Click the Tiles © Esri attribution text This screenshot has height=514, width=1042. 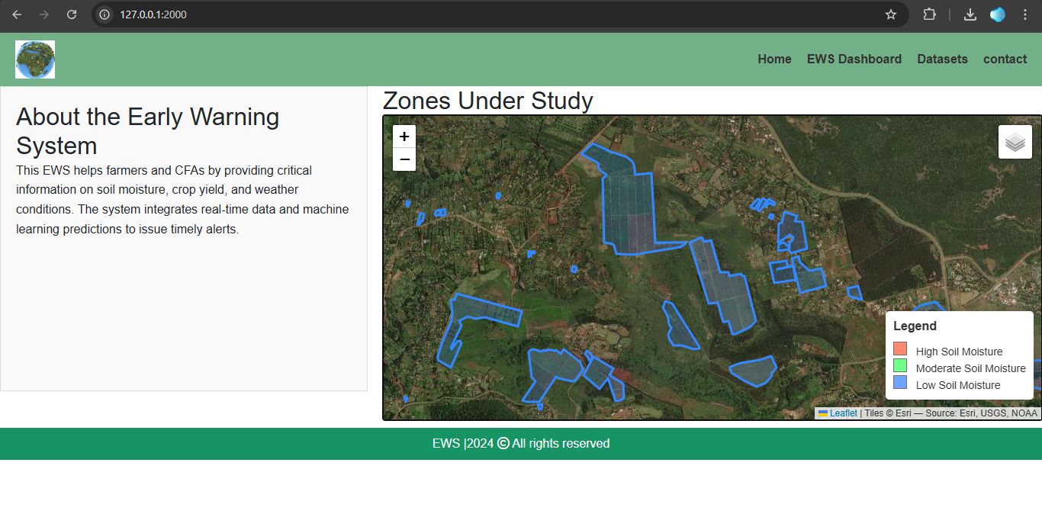[888, 413]
